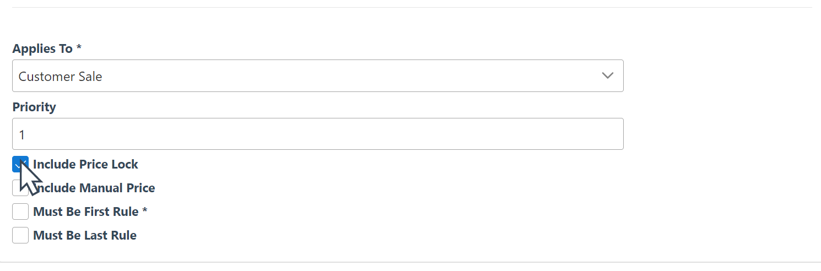The width and height of the screenshot is (821, 271).
Task: Focus the Priority input field
Action: point(317,134)
